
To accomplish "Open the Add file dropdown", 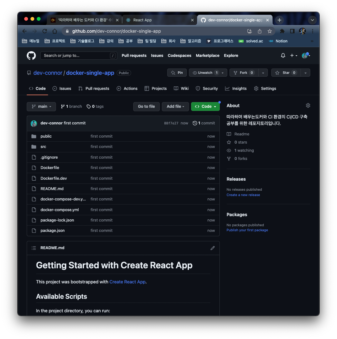I will (175, 107).
